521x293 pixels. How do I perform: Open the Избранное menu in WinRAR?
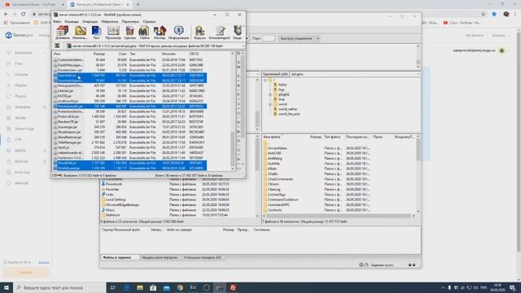point(110,22)
